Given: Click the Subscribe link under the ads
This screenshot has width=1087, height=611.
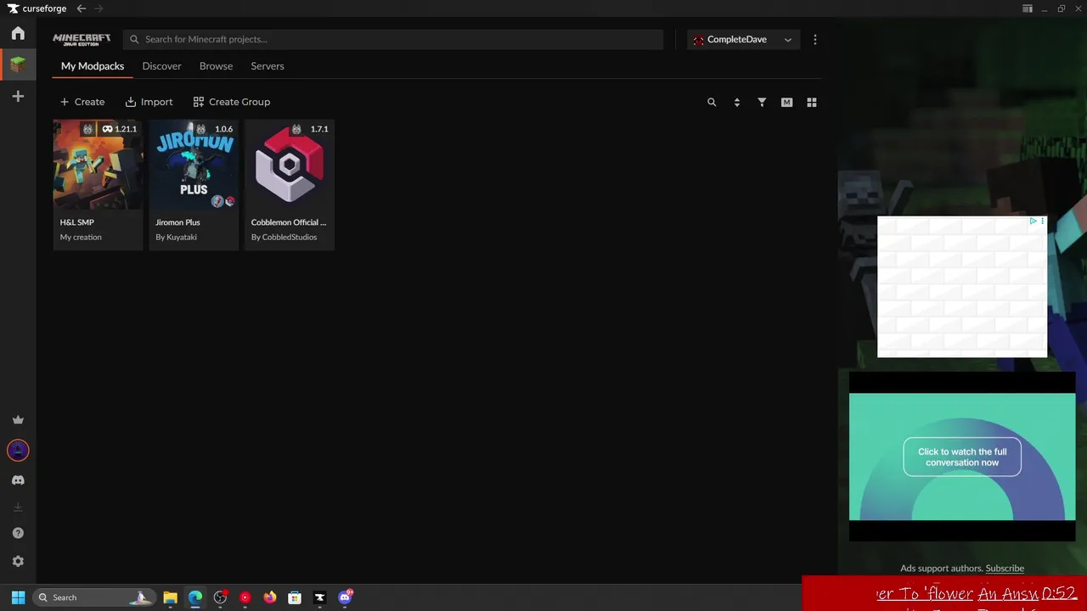Looking at the screenshot, I should 1005,569.
